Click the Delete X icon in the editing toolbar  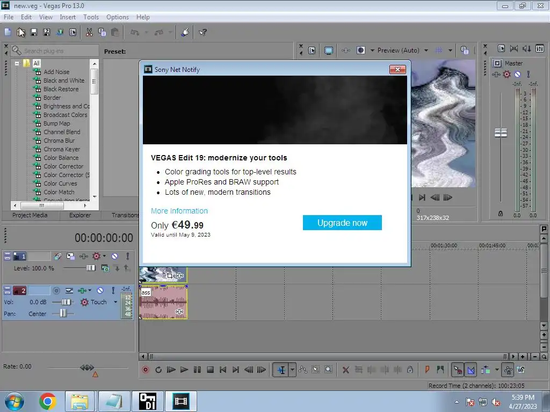click(345, 370)
